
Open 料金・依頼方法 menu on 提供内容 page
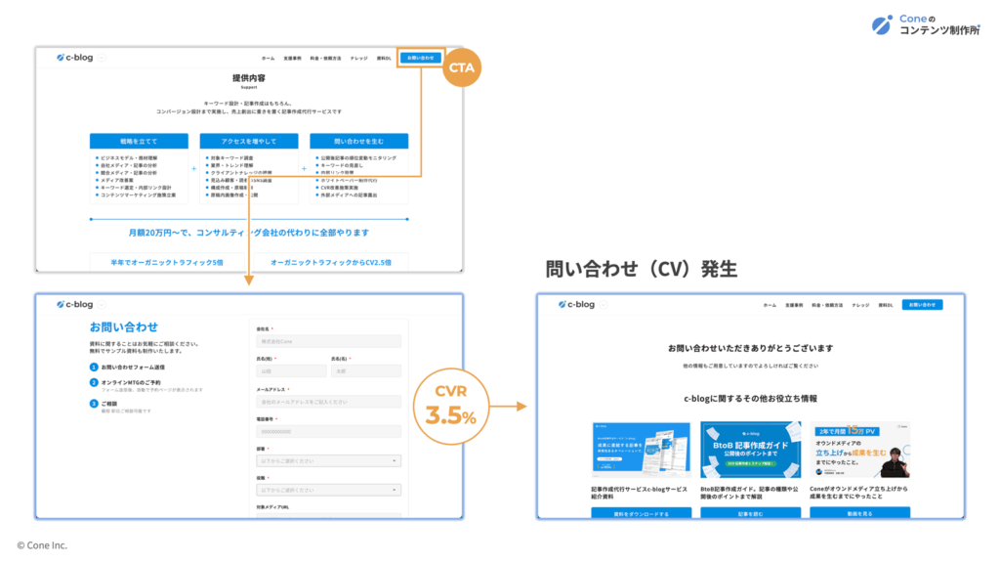point(325,58)
